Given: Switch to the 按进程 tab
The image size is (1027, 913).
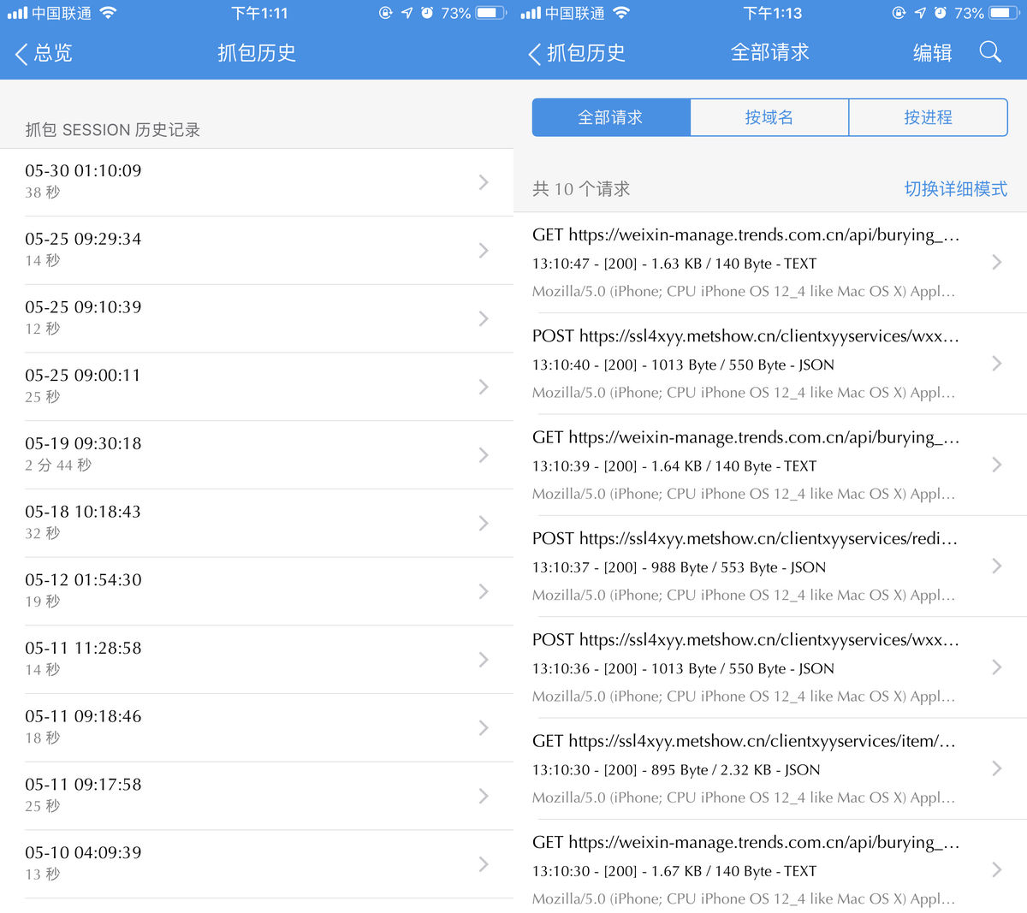Looking at the screenshot, I should pos(928,117).
